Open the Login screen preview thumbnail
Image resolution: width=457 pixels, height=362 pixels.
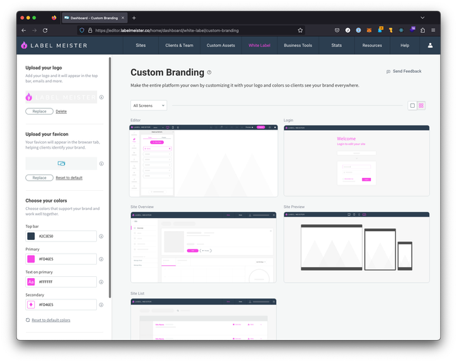(x=357, y=161)
